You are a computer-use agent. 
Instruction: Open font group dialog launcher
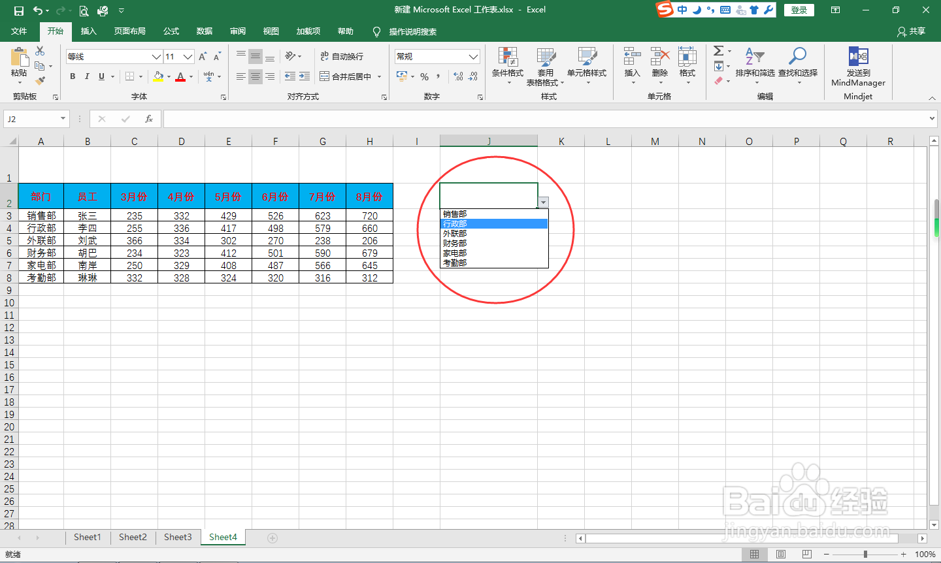223,97
